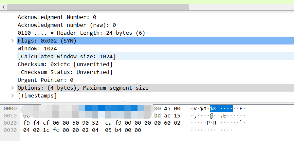Screen dimensions: 294x141
Task: Select Options: (4 bytes) row text
Action: coord(83,88)
